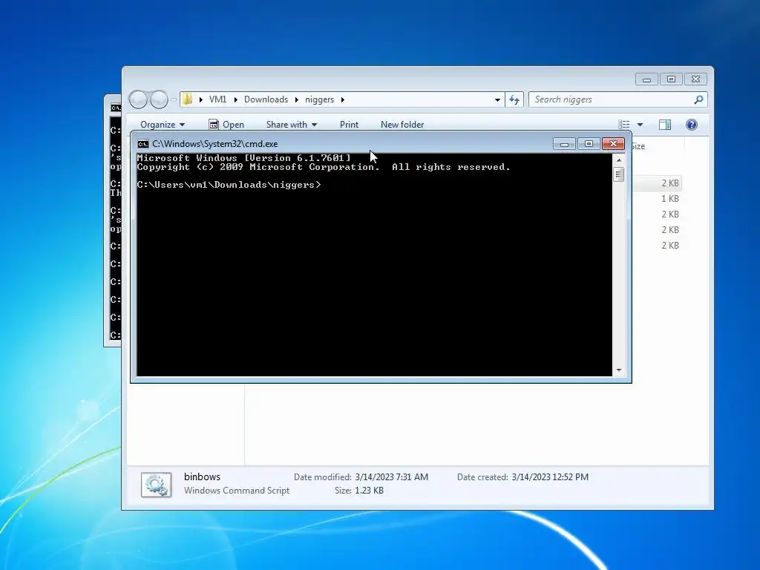Screen dimensions: 760x570
Task: Open the recent pages dropdown arrow
Action: point(174,100)
